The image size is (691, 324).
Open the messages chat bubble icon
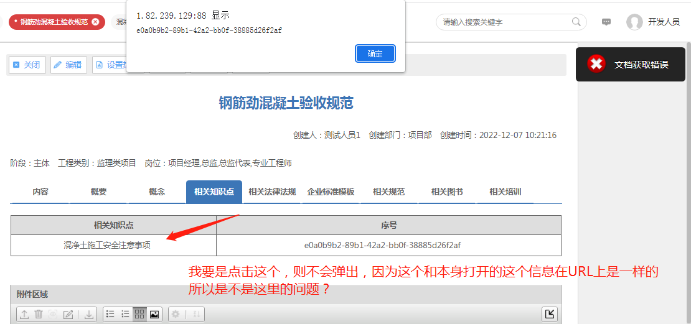click(606, 22)
